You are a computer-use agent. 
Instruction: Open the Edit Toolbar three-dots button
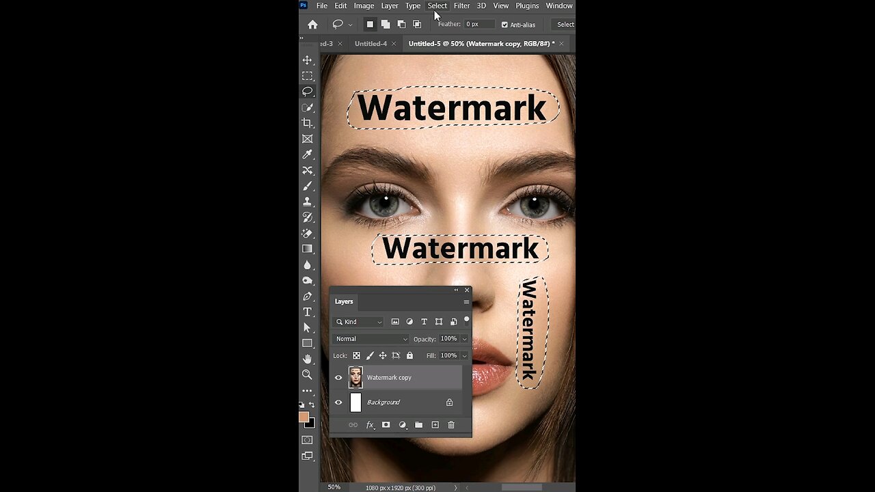(308, 391)
